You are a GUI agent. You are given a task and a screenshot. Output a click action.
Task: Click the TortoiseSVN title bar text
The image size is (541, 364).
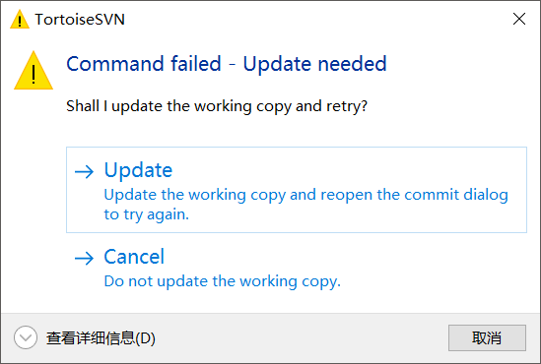point(80,20)
